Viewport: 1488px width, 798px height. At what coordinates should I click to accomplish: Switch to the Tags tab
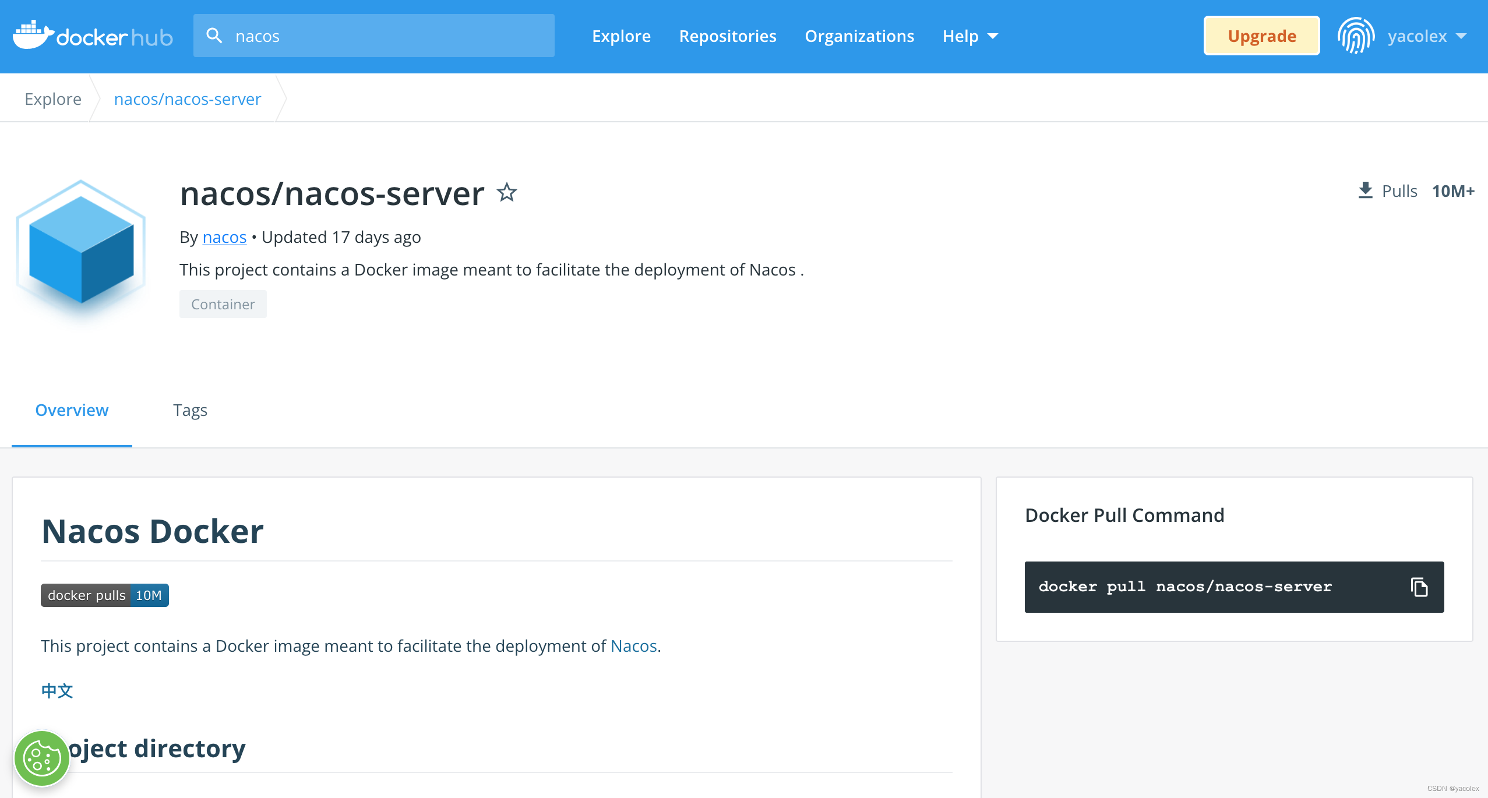(x=190, y=410)
